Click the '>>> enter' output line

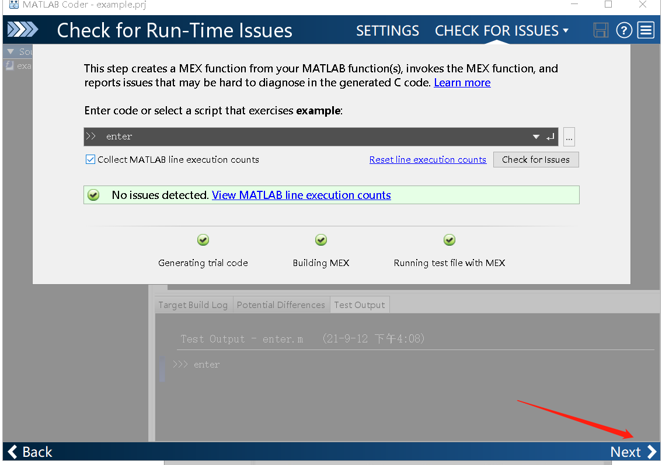tap(196, 364)
